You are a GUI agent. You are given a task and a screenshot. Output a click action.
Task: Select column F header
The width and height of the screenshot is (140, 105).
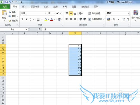tap(75, 33)
